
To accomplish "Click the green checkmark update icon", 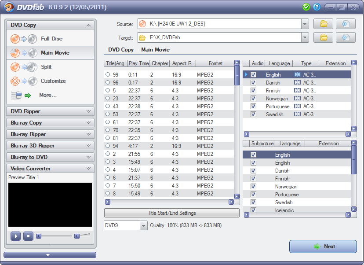I will coord(306,7).
